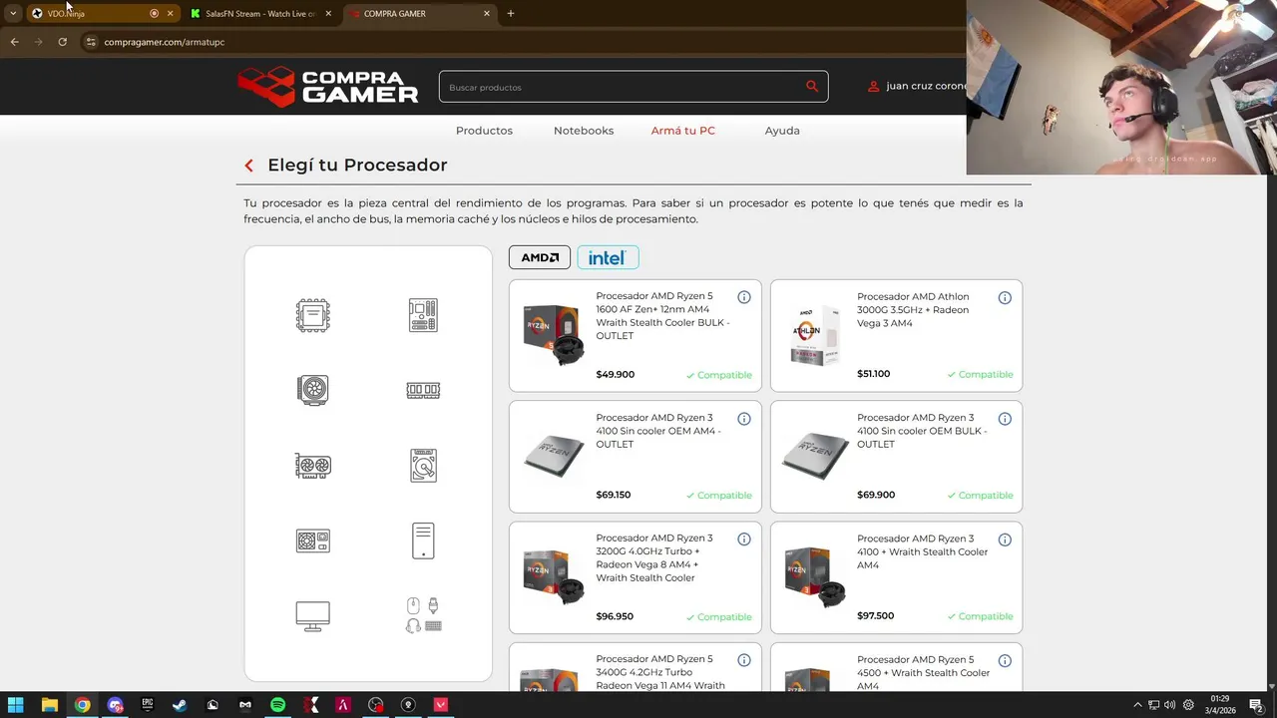
Task: Select the hard drive storage icon
Action: tap(423, 466)
